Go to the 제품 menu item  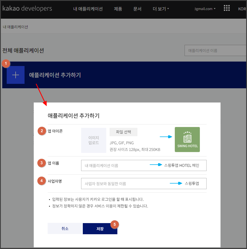tap(118, 9)
